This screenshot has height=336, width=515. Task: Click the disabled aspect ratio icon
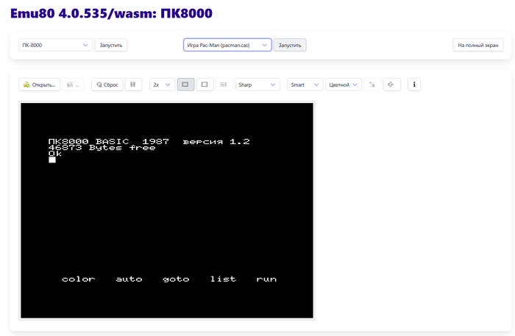[224, 85]
